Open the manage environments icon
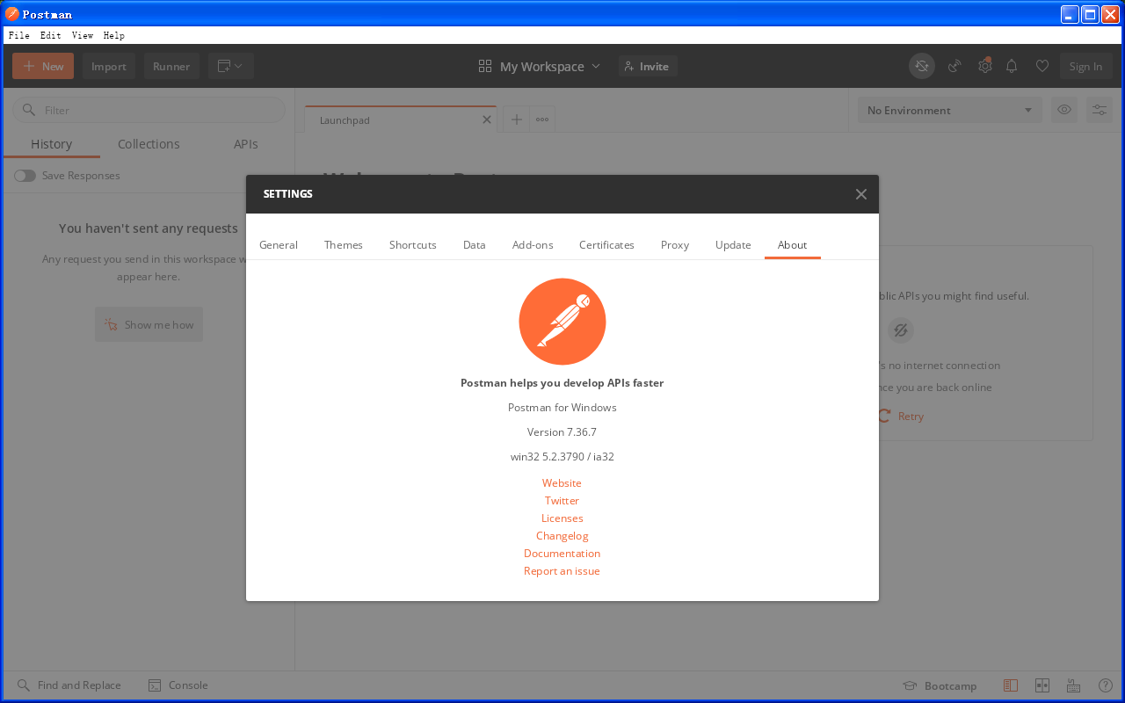 tap(1100, 110)
